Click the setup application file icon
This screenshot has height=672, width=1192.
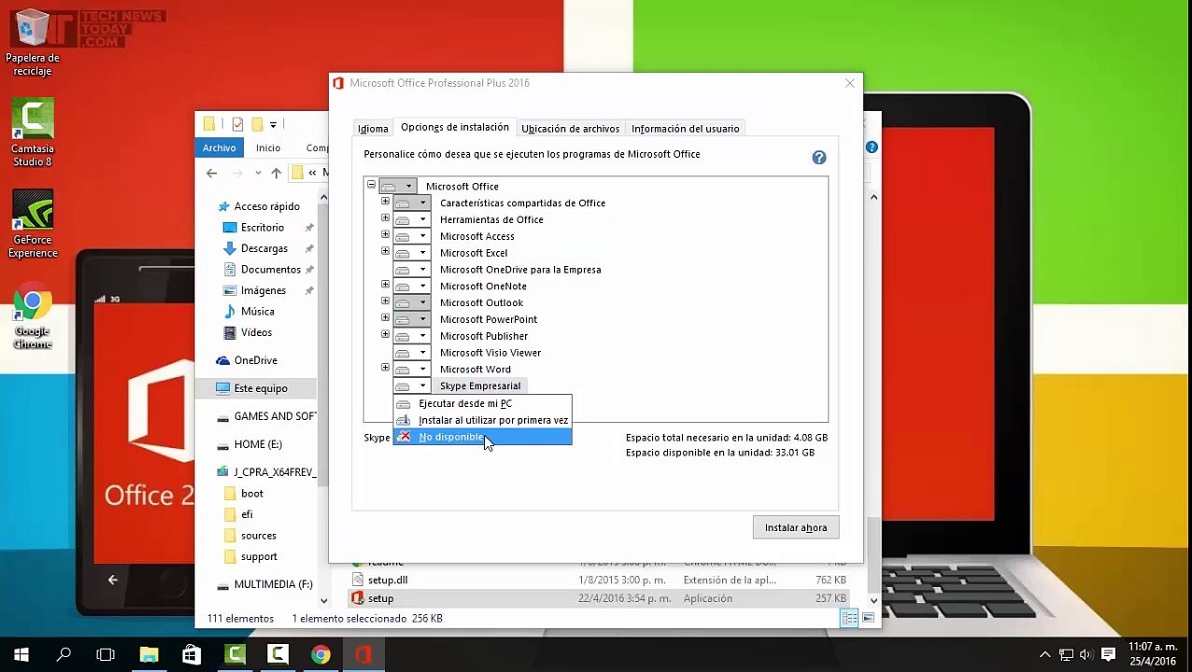(357, 598)
